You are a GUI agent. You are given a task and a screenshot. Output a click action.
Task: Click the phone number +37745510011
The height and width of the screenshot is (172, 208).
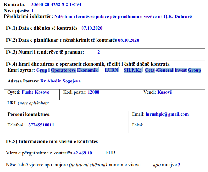coord(40,125)
